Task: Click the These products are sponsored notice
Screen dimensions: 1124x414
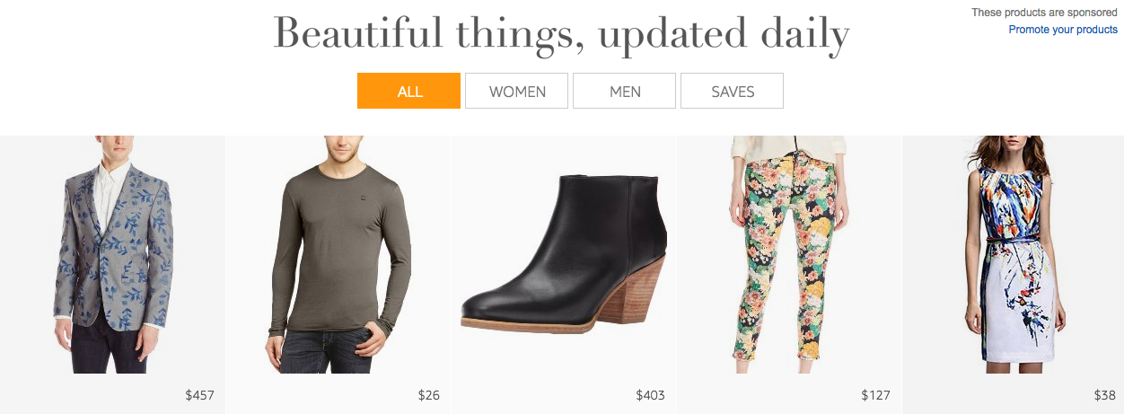Action: [x=1044, y=13]
